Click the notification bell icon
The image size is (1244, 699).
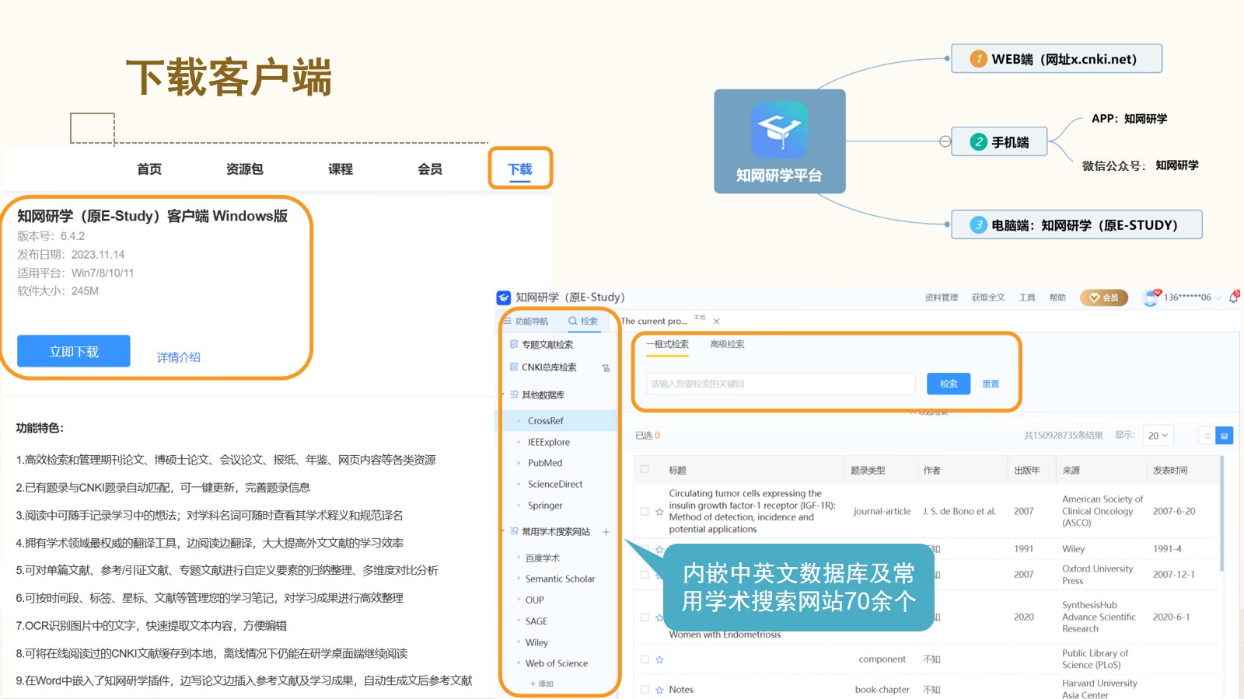pyautogui.click(x=1234, y=297)
